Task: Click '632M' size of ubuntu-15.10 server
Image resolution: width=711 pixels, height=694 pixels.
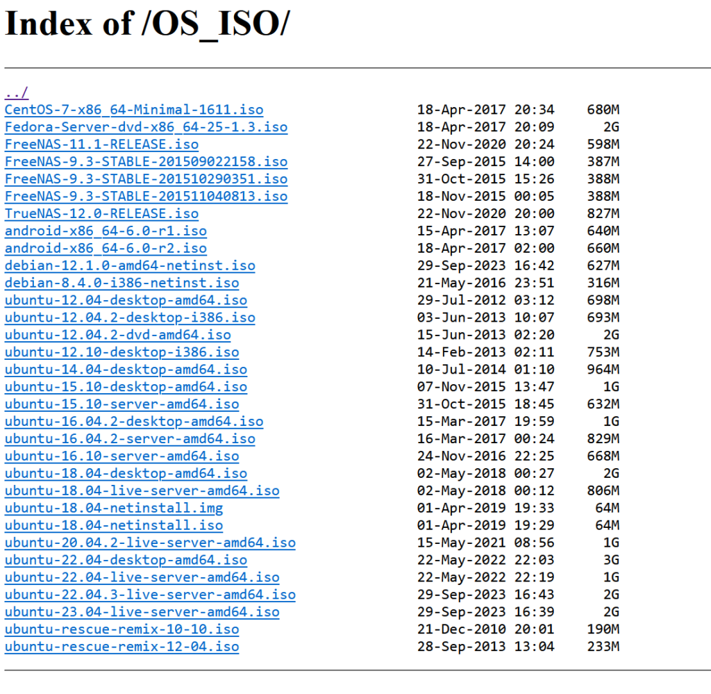Action: [603, 404]
